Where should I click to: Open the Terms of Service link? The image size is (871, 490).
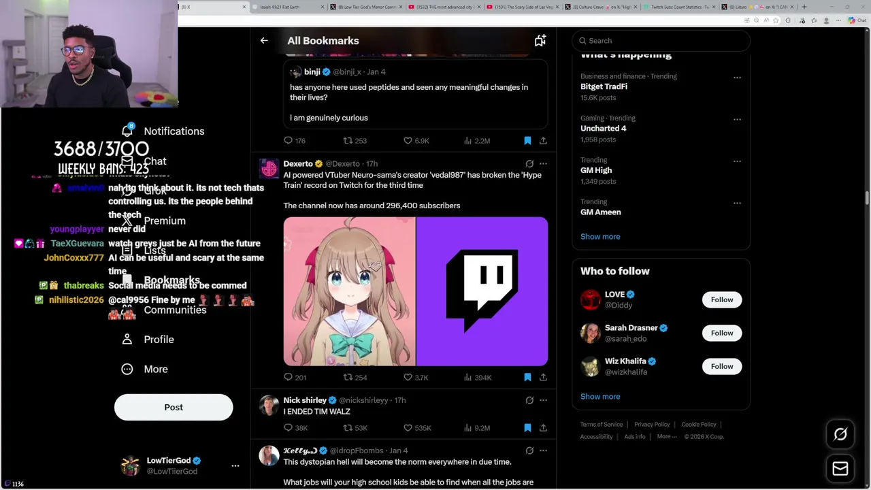(x=602, y=425)
